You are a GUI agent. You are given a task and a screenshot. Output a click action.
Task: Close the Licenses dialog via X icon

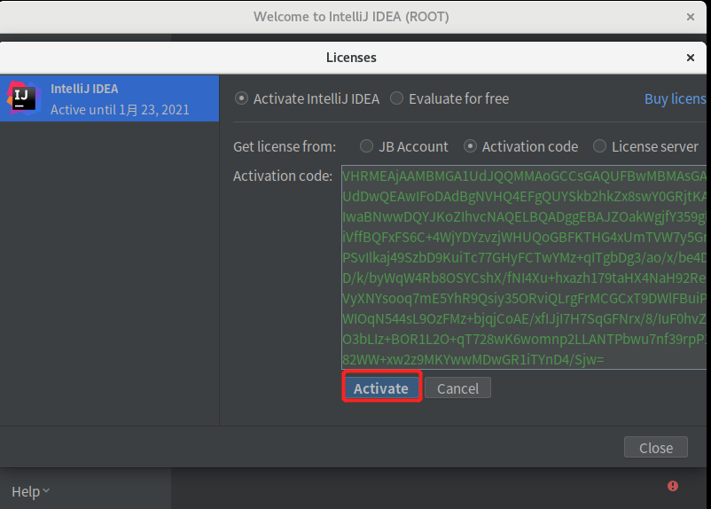pyautogui.click(x=690, y=58)
